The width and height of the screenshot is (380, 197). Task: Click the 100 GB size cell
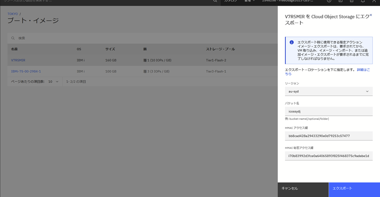111,71
